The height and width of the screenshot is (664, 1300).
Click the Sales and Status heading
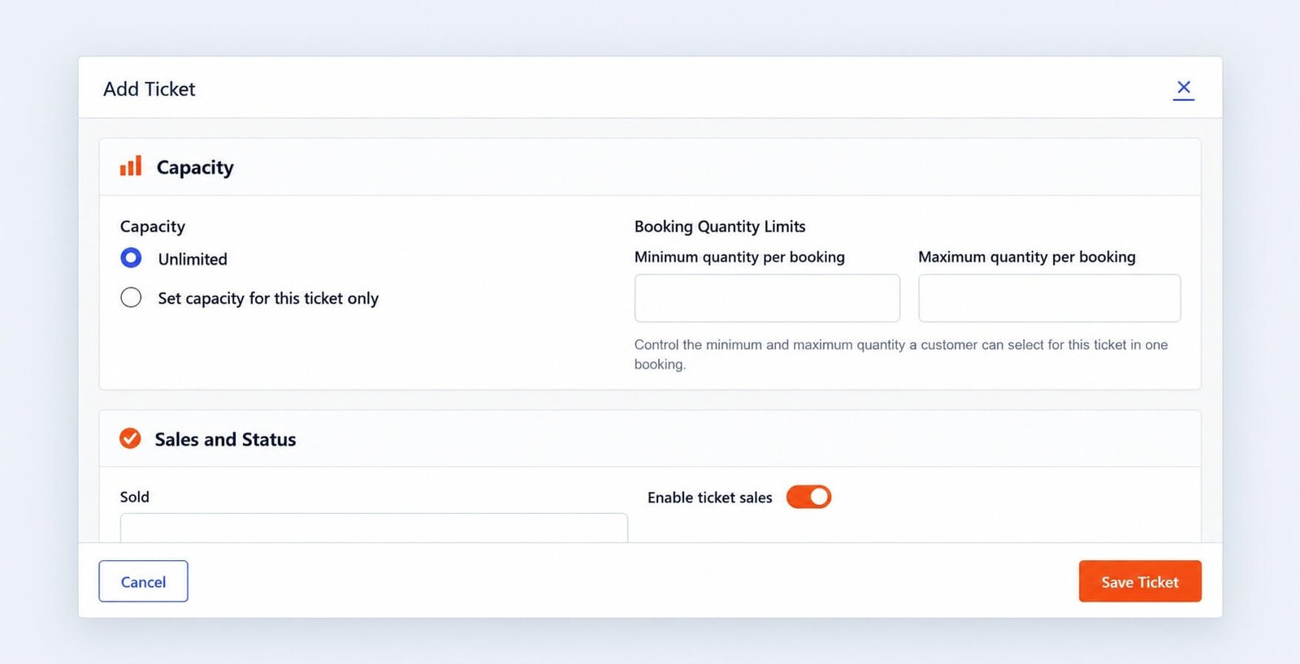(225, 439)
